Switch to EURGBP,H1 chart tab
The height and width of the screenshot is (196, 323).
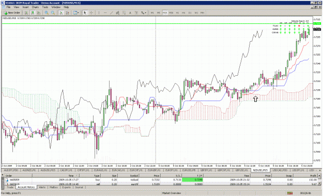[x=154, y=170]
